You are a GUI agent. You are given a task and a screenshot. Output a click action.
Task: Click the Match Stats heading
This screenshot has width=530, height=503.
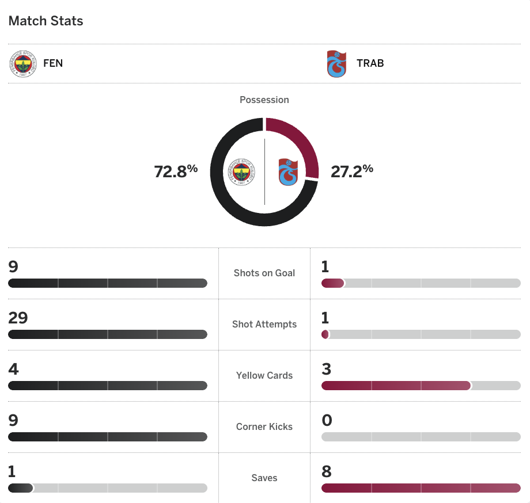coord(46,21)
